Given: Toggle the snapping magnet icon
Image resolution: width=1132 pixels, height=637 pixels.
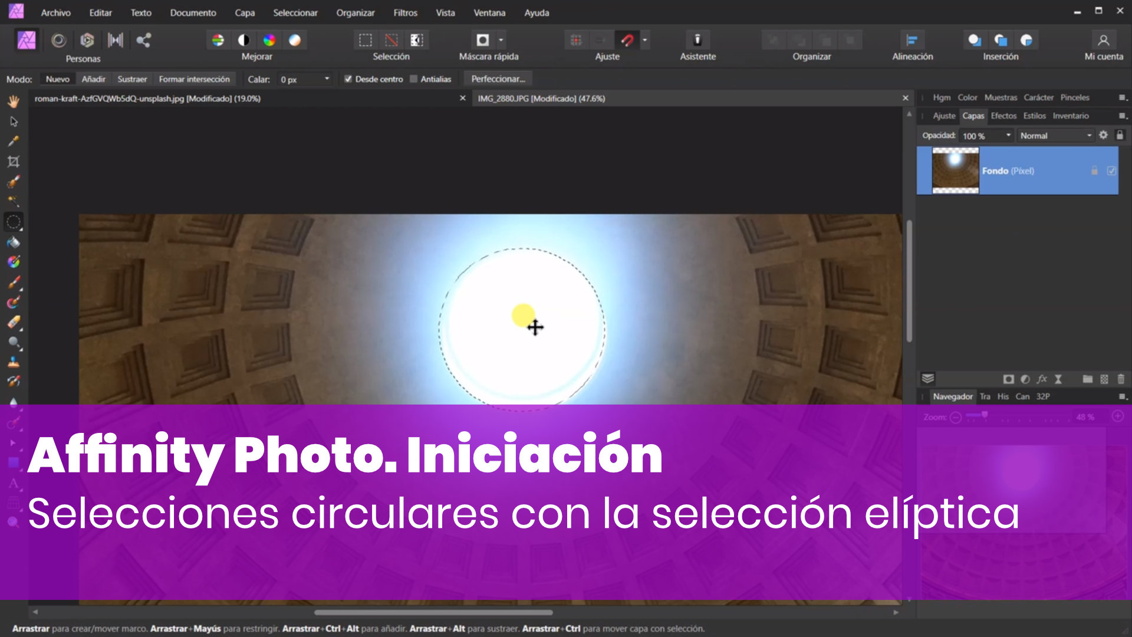Looking at the screenshot, I should click(x=627, y=40).
